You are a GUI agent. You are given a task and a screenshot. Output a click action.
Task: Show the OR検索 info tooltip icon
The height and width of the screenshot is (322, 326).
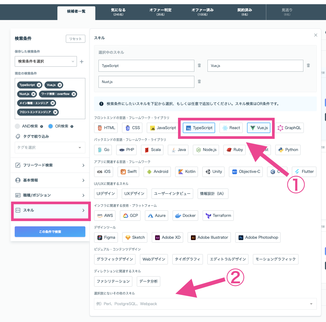tap(72, 126)
